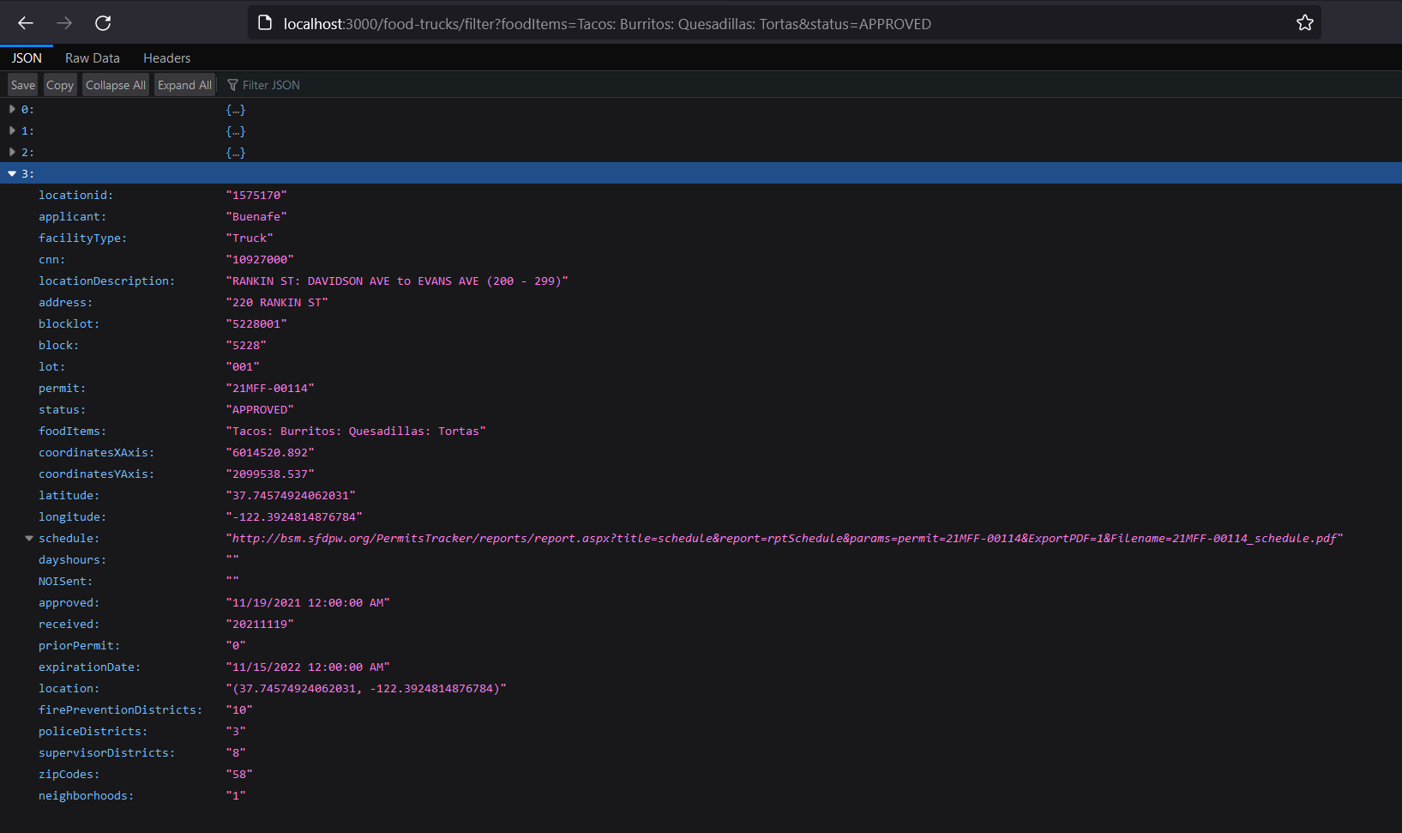Click the firePreventionDistricts value "10"
Image resolution: width=1402 pixels, height=833 pixels.
tap(239, 709)
